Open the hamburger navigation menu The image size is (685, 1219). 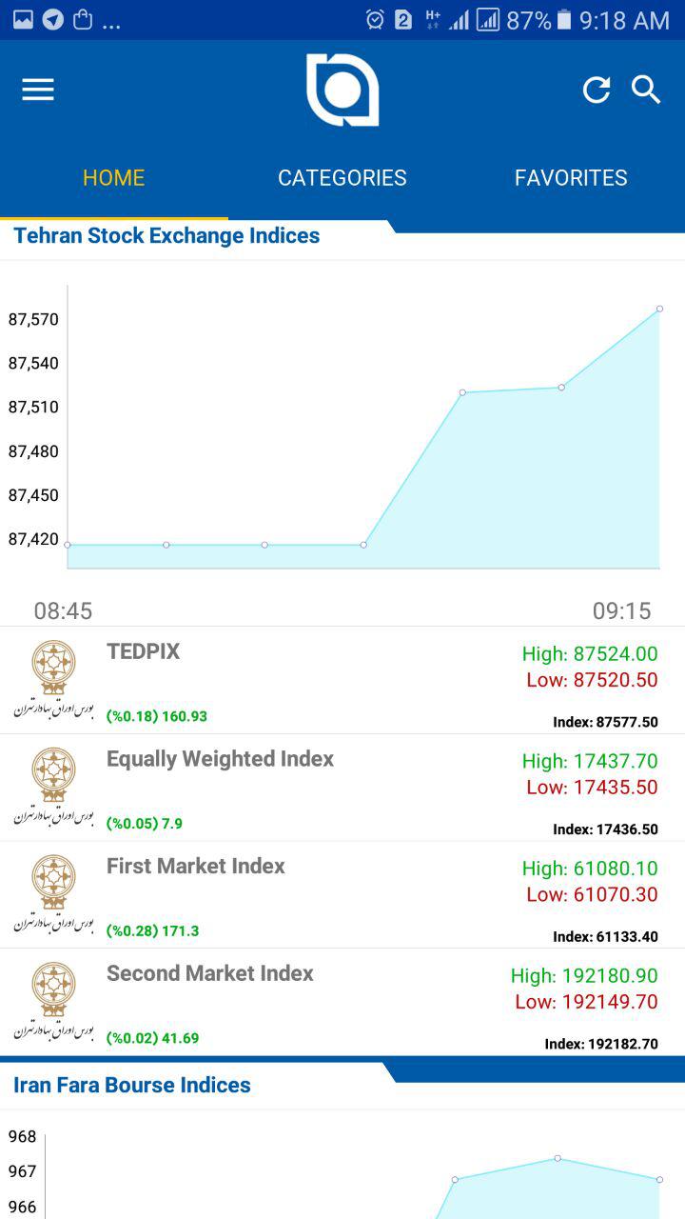pyautogui.click(x=38, y=90)
